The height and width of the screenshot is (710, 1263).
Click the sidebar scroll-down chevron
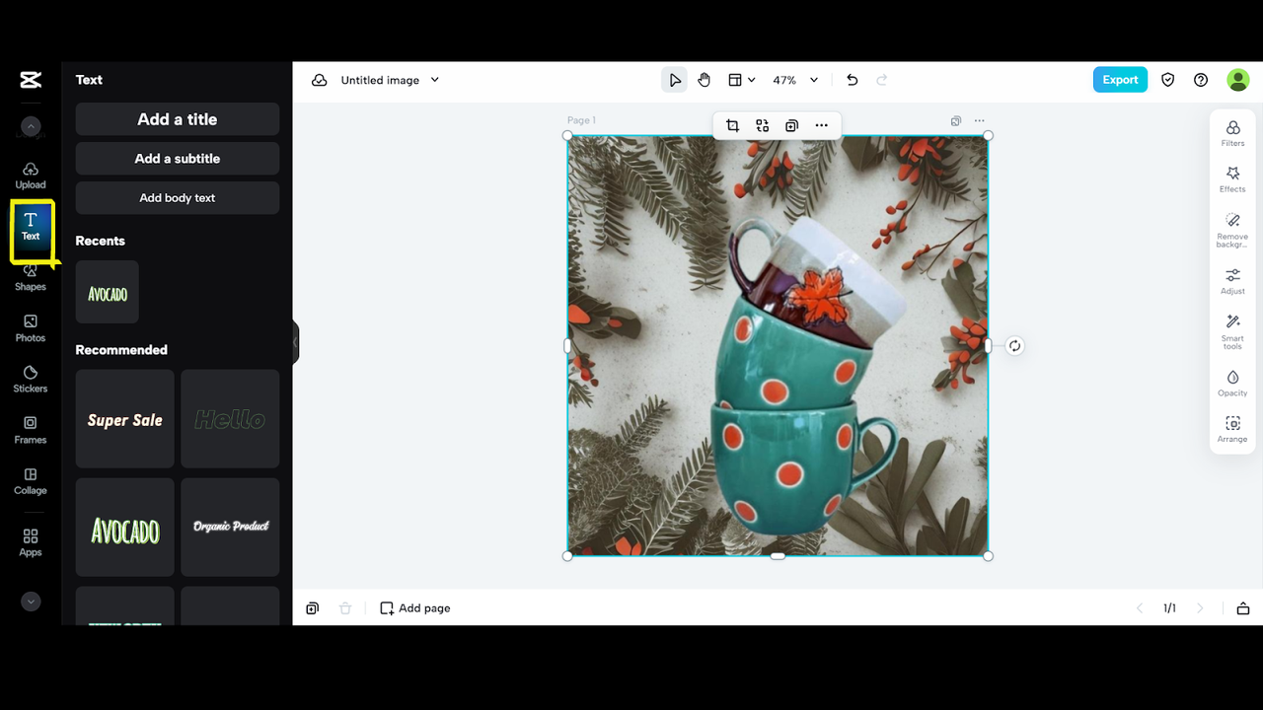[x=31, y=602]
